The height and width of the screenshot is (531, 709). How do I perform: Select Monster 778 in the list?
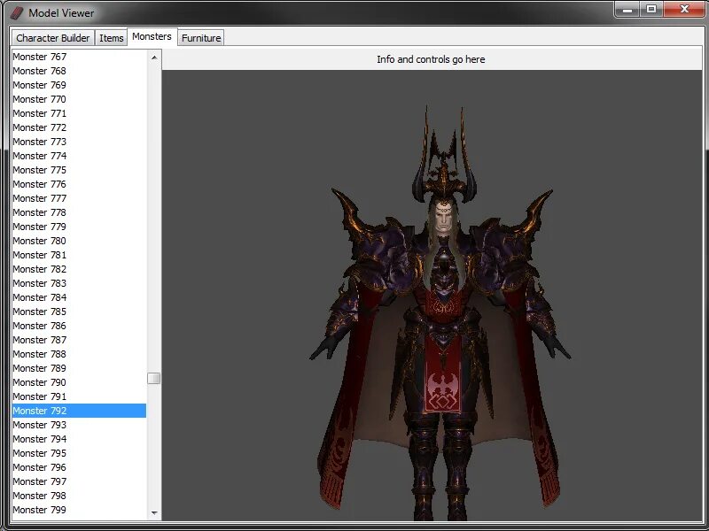point(79,212)
